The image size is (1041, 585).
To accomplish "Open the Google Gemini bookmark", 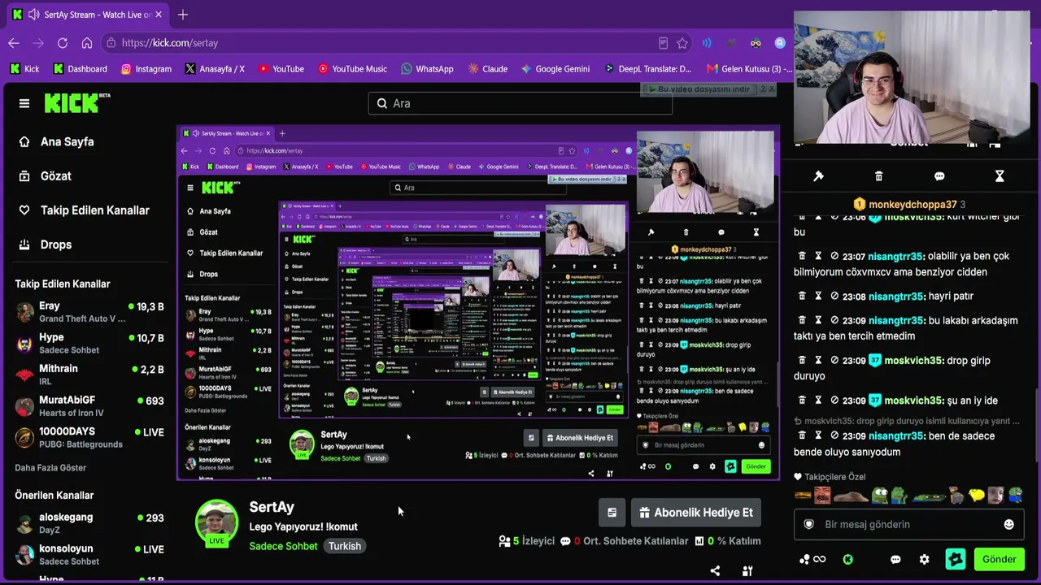I will (555, 69).
